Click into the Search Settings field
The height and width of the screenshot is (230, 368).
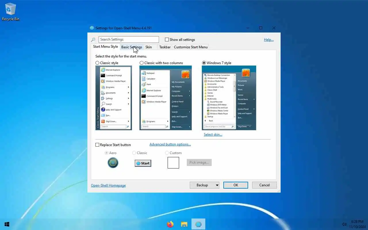129,39
